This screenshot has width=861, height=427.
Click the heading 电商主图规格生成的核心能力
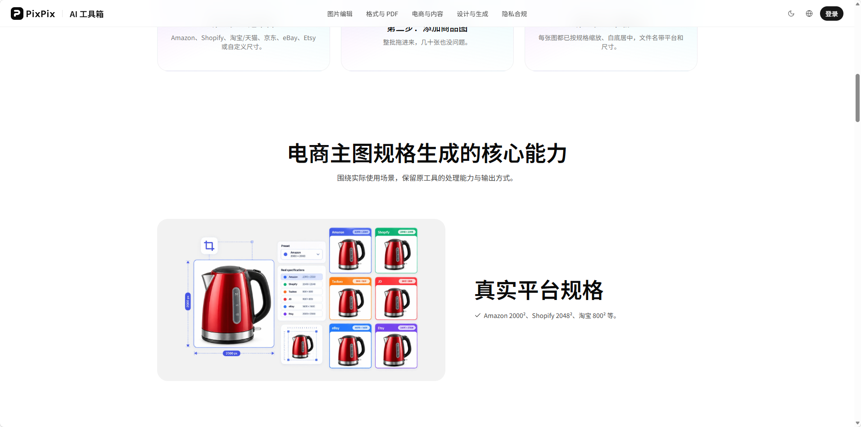[x=427, y=154]
